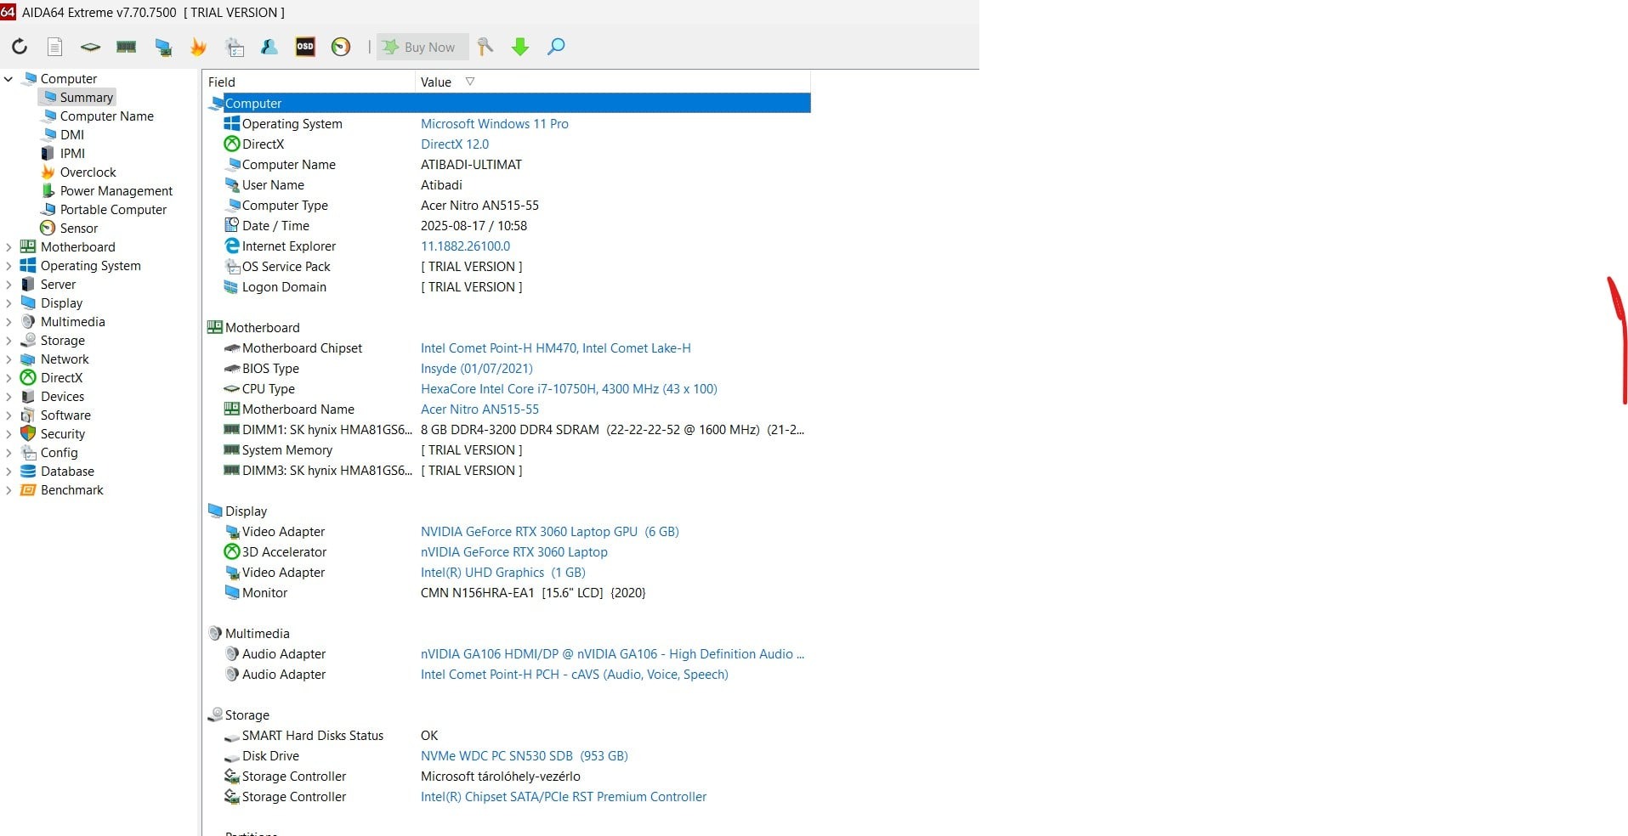Click the report wizard toolbar icon
The width and height of the screenshot is (1628, 836).
pos(235,47)
